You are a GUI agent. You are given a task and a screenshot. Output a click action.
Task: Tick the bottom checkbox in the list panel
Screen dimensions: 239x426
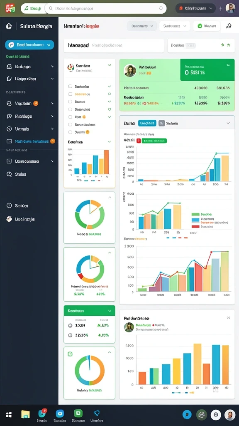70,132
